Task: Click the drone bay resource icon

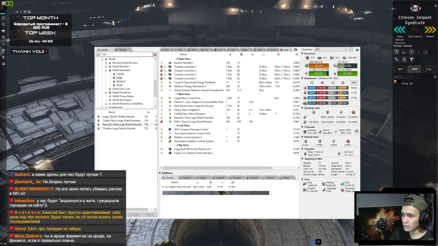Action: (335, 66)
